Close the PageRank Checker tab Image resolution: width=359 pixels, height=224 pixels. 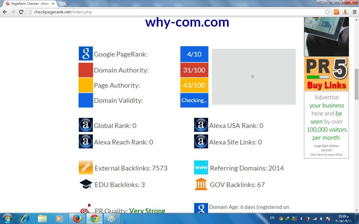[53, 3]
